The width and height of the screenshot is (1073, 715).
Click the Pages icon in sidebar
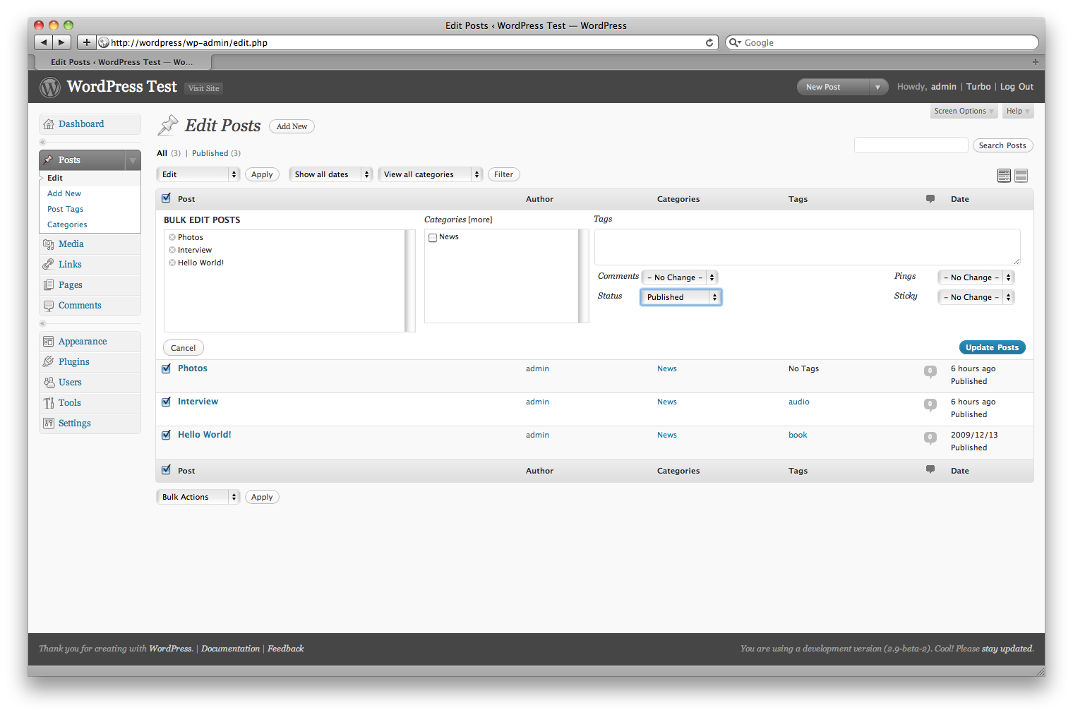(x=49, y=285)
